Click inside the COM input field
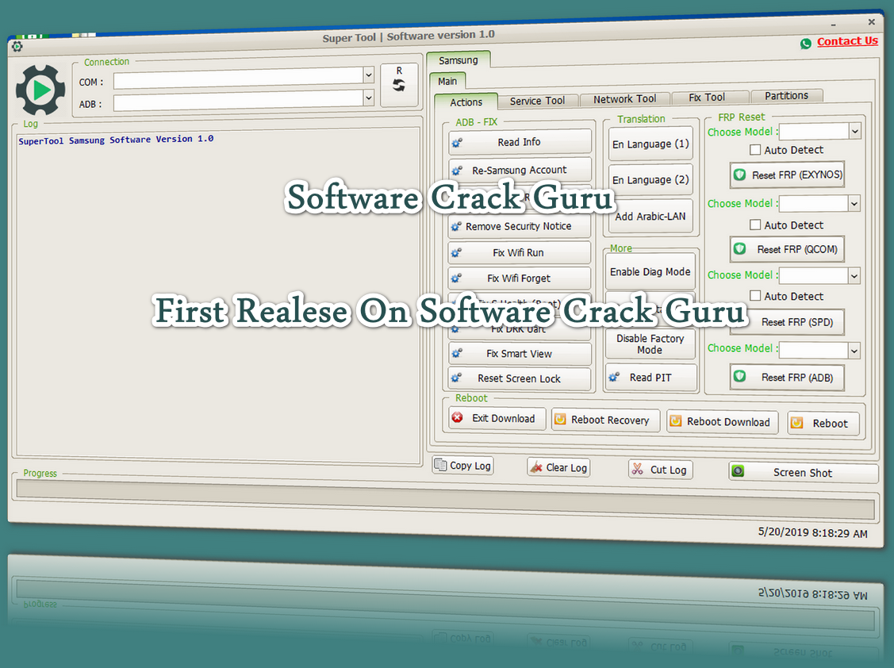The height and width of the screenshot is (668, 894). coord(238,79)
